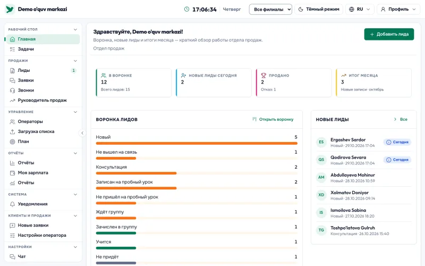The width and height of the screenshot is (425, 266).
Task: Open lead Xolmatov Doniyor
Action: coord(363,195)
